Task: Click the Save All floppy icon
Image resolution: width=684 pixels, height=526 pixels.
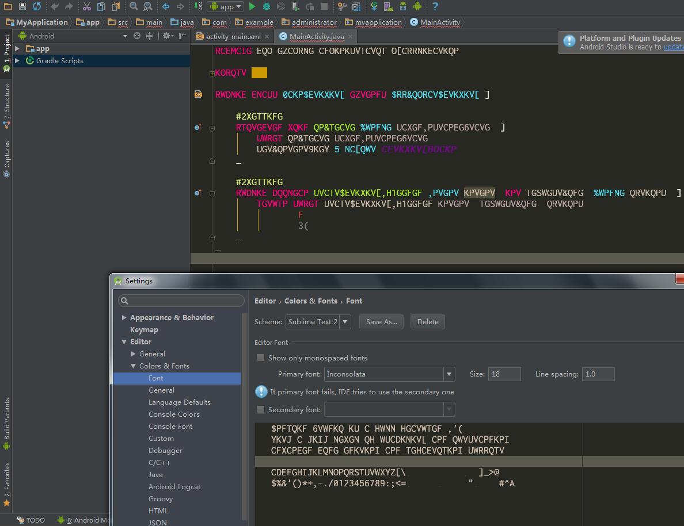Action: (x=22, y=6)
